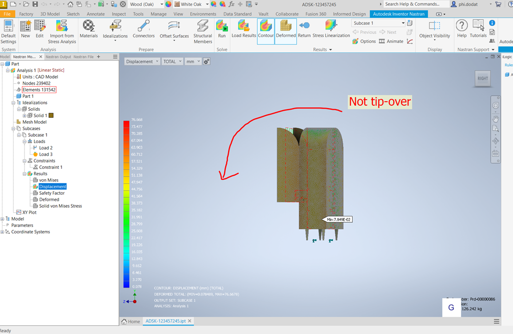Select the Pan tool in navigation bar
The width and height of the screenshot is (513, 334).
pyautogui.click(x=495, y=119)
